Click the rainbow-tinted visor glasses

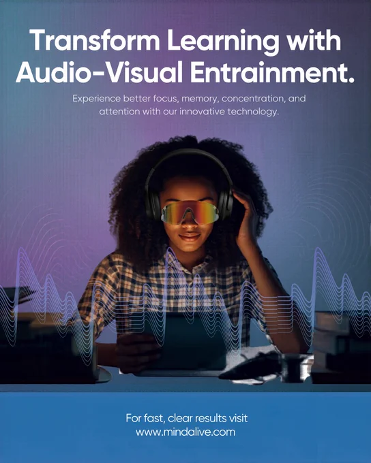[x=190, y=212]
